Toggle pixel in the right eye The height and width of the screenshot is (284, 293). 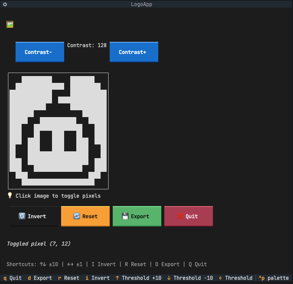point(70,141)
